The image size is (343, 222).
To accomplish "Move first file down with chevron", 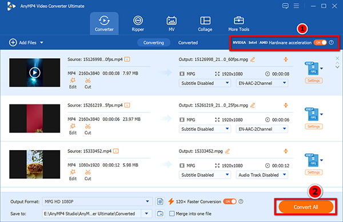I will [x=337, y=67].
